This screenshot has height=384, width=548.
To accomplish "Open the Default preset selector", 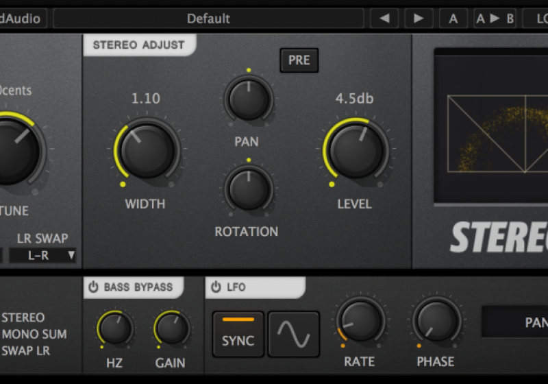I will coord(208,19).
